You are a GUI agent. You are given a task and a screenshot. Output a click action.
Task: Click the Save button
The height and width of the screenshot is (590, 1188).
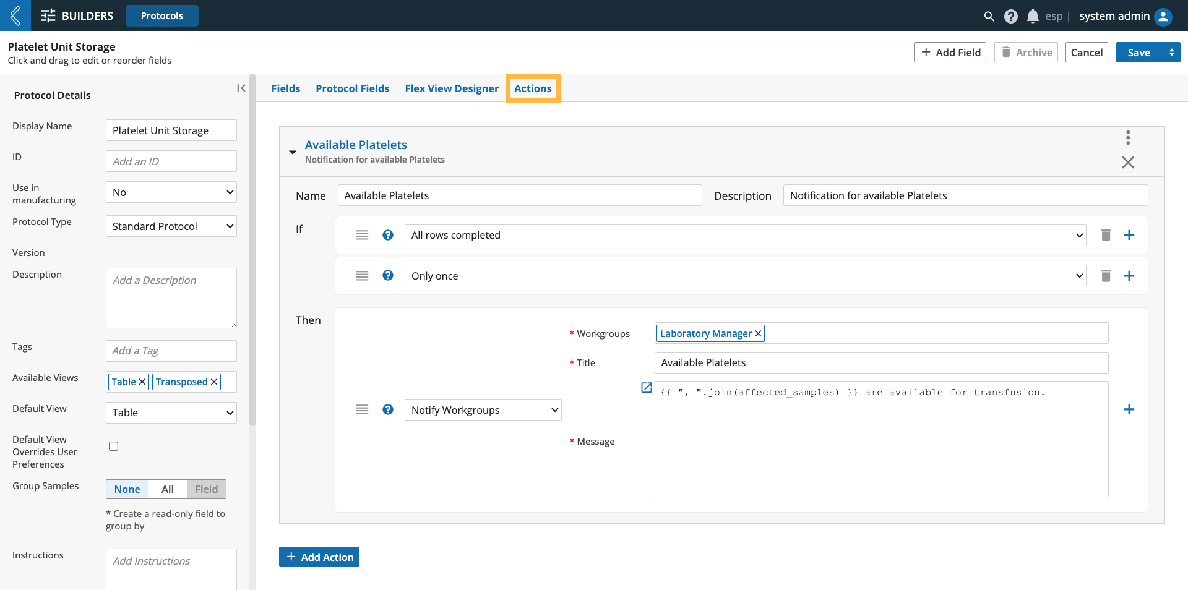click(1139, 53)
